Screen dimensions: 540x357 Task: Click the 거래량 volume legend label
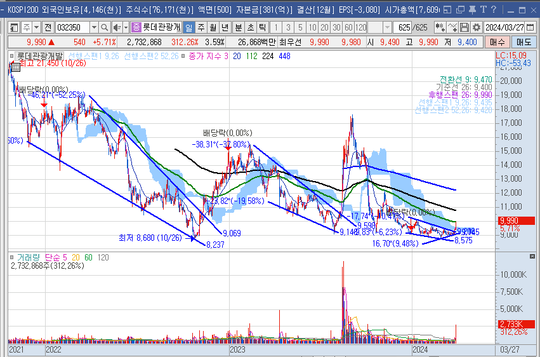tap(29, 257)
